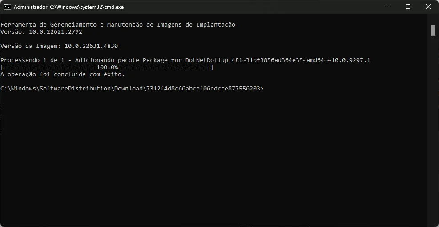Image resolution: width=439 pixels, height=227 pixels.
Task: Place cursor right after the prompt's > character
Action: coord(265,89)
